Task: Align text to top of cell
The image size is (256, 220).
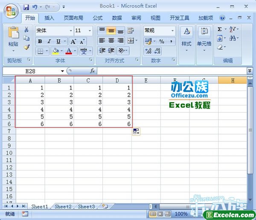Action: pos(102,30)
